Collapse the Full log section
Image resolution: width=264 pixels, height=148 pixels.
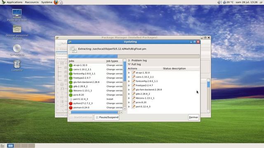(129, 64)
